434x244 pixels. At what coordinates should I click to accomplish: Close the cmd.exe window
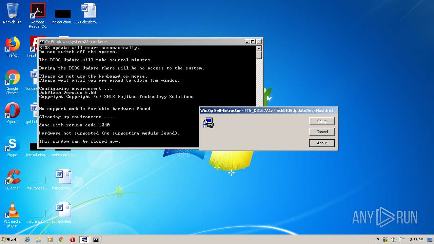[259, 42]
